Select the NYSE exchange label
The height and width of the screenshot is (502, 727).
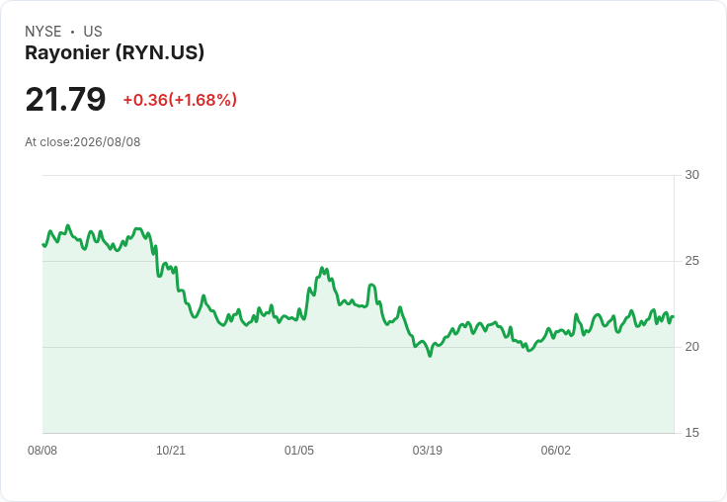point(43,32)
